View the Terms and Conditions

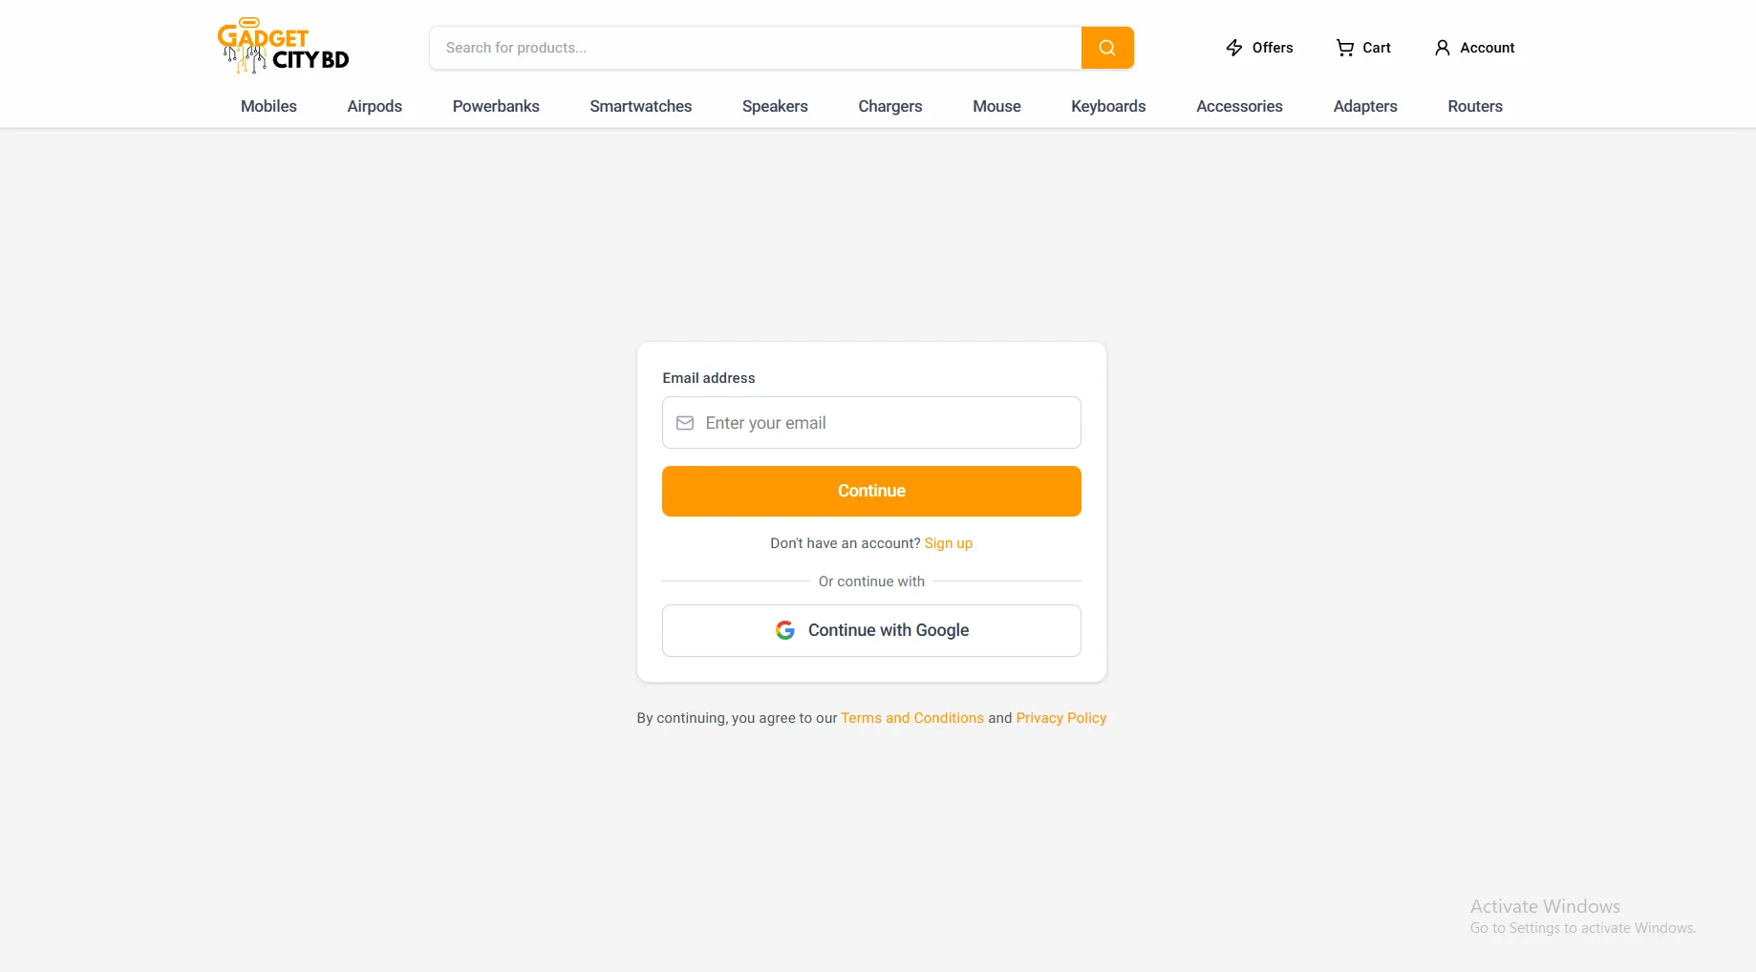911,717
